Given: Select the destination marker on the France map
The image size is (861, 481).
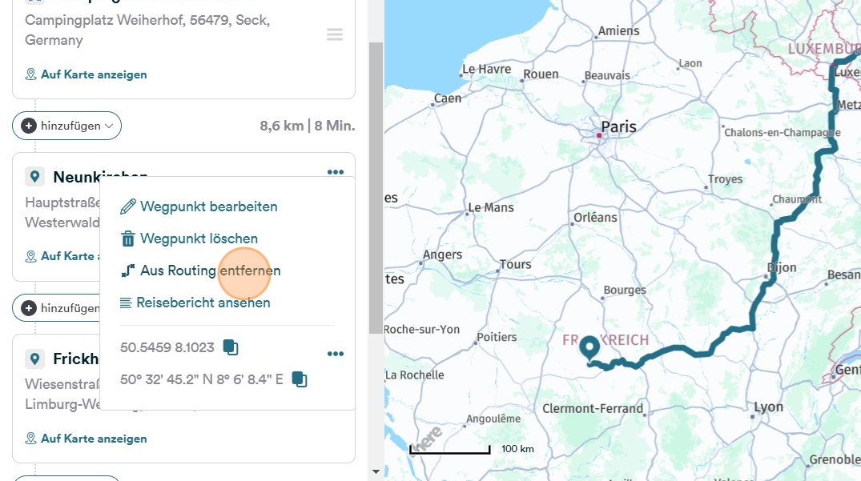Looking at the screenshot, I should pos(590,348).
